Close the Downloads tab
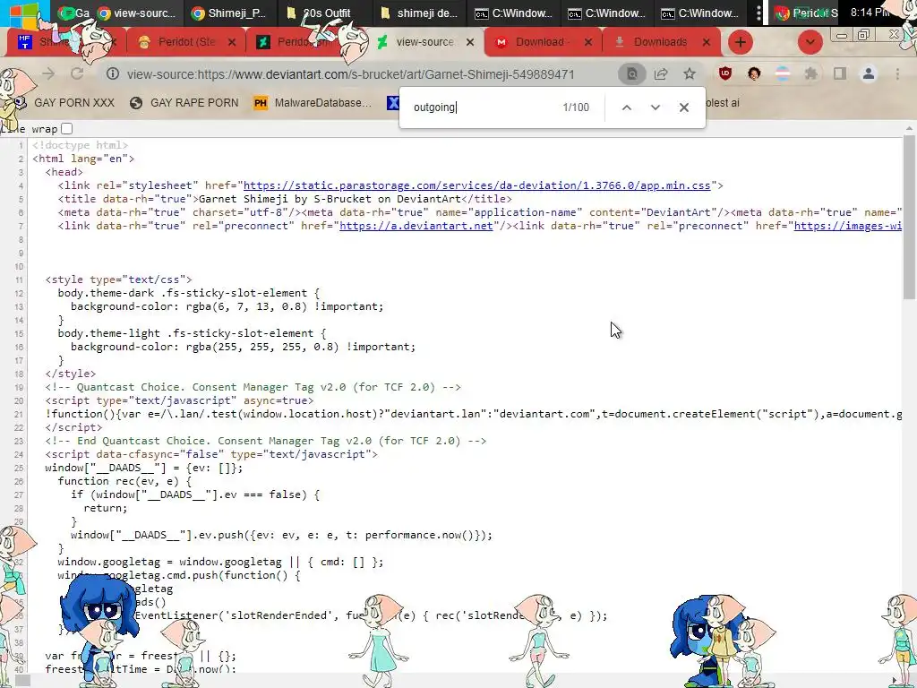Image resolution: width=917 pixels, height=688 pixels. tap(707, 42)
